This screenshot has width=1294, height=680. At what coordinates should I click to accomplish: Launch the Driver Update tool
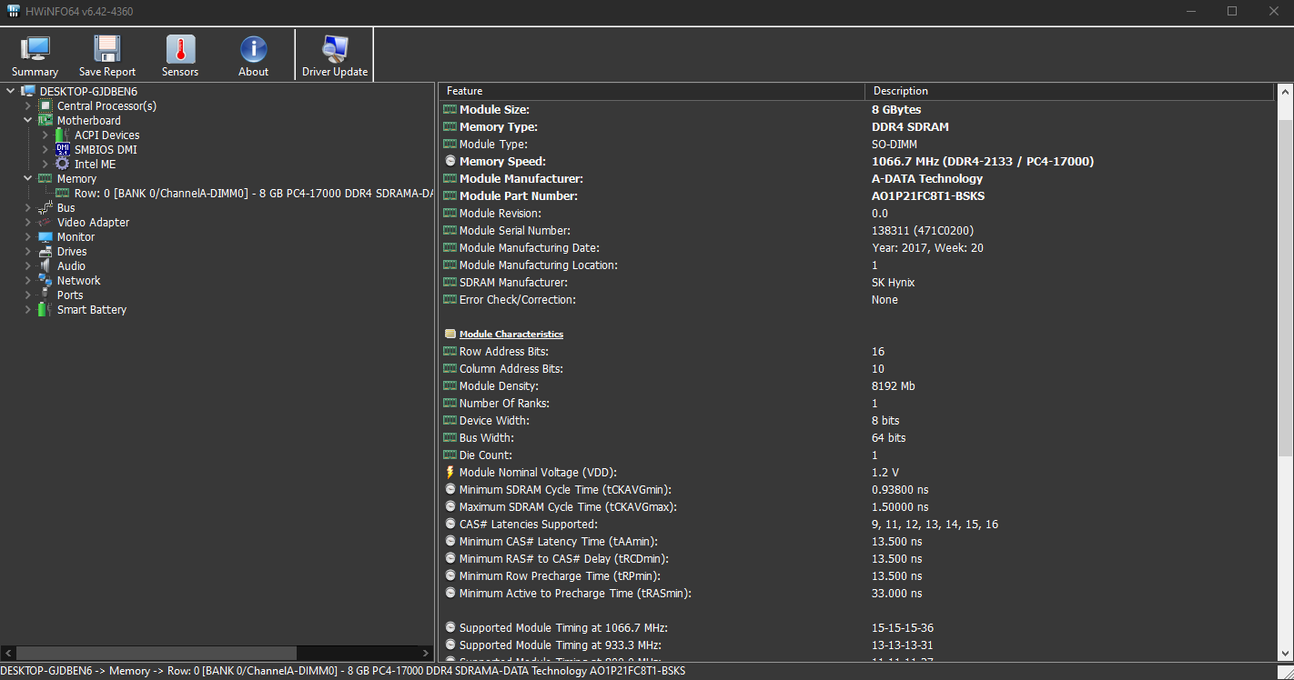point(335,49)
